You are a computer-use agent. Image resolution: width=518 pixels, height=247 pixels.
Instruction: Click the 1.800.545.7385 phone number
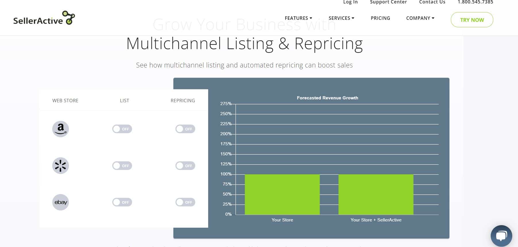(475, 2)
